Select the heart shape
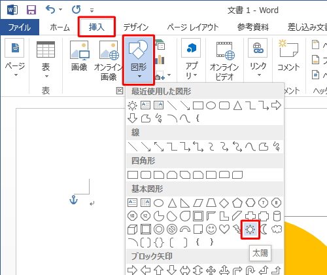 [224, 229]
